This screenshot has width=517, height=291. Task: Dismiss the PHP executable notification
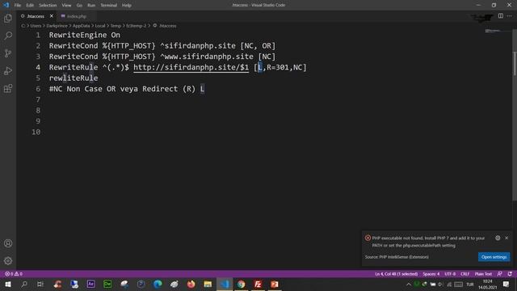point(506,238)
